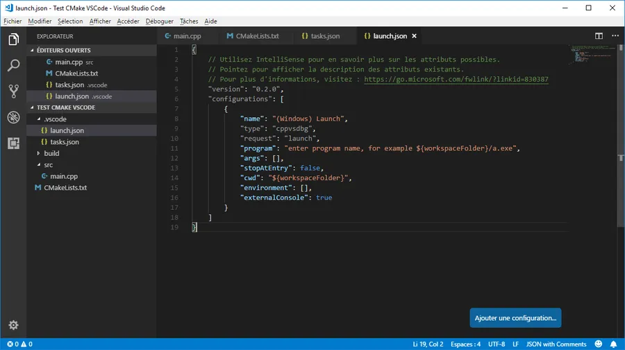Open the Extensions view icon

14,143
